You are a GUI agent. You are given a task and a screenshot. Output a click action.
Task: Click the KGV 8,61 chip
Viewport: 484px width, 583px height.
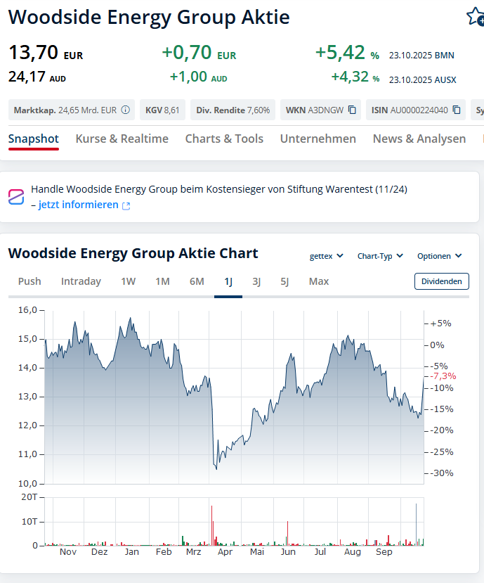162,110
